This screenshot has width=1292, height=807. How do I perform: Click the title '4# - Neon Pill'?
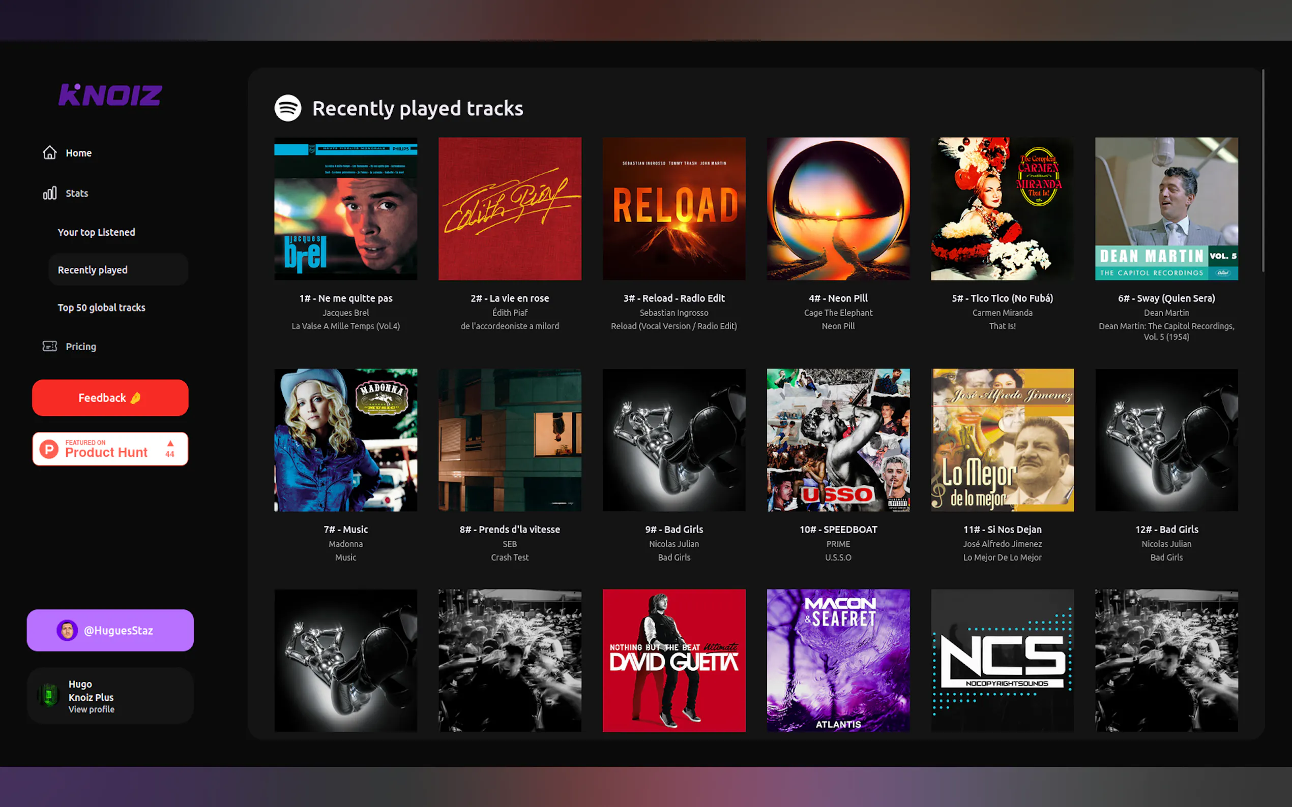pos(838,298)
